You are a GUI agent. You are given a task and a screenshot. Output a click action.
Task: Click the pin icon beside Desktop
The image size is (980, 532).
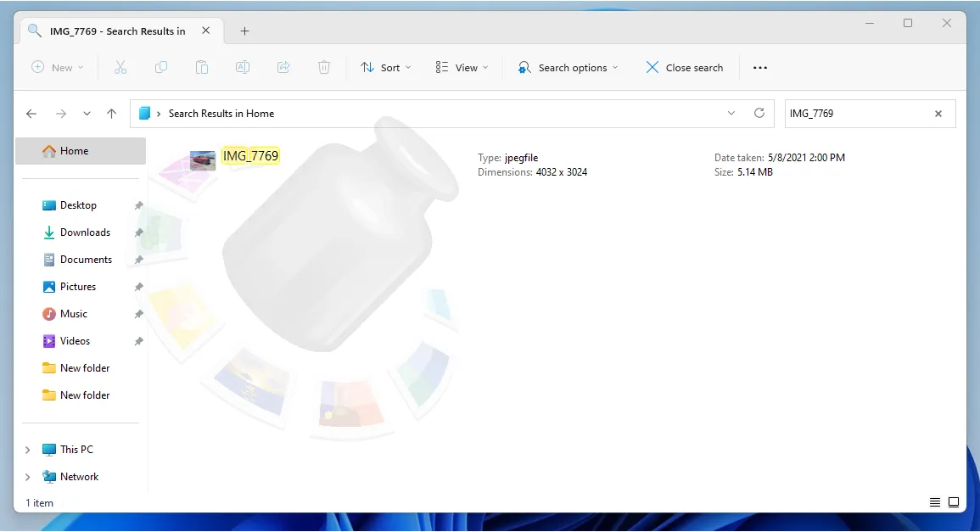[139, 205]
